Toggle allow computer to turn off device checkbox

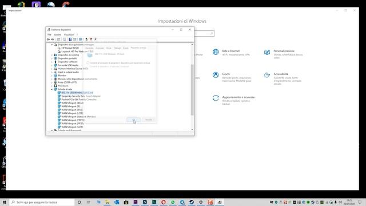point(87,63)
